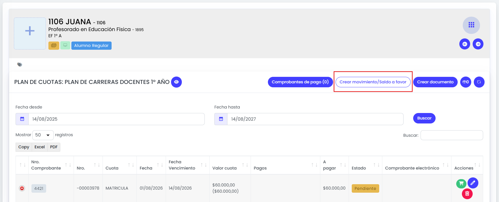Export table to PDF
Image resolution: width=499 pixels, height=202 pixels.
click(x=54, y=147)
